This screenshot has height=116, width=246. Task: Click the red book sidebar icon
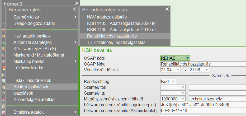click(x=3, y=68)
